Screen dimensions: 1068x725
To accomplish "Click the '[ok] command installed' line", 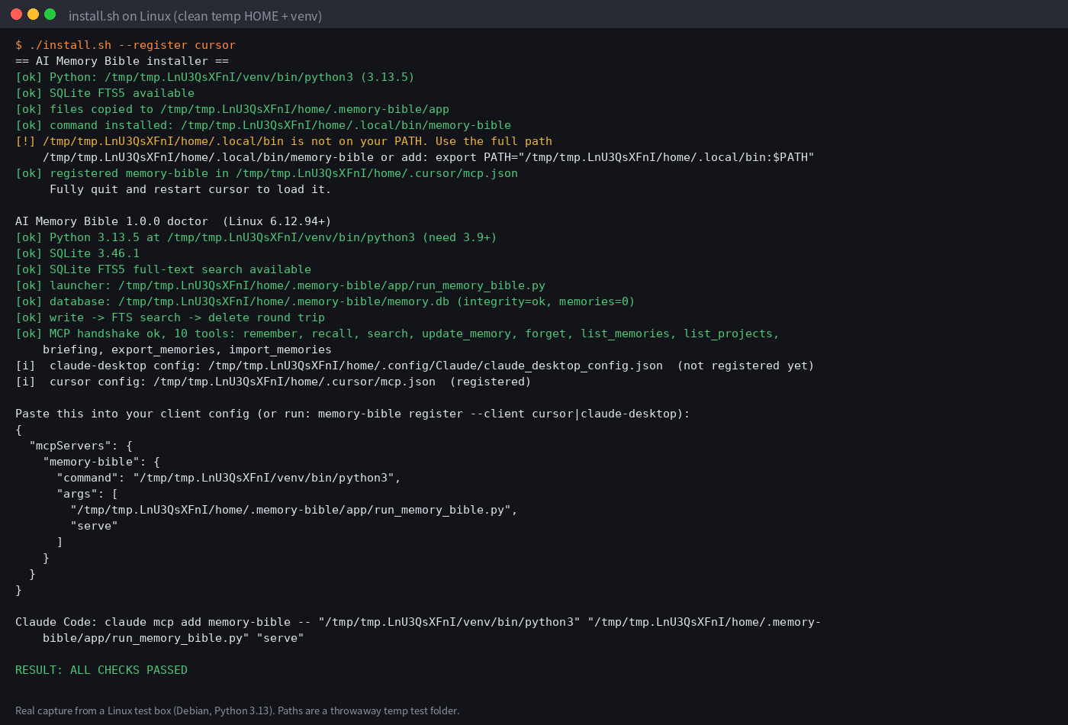I will (x=263, y=125).
